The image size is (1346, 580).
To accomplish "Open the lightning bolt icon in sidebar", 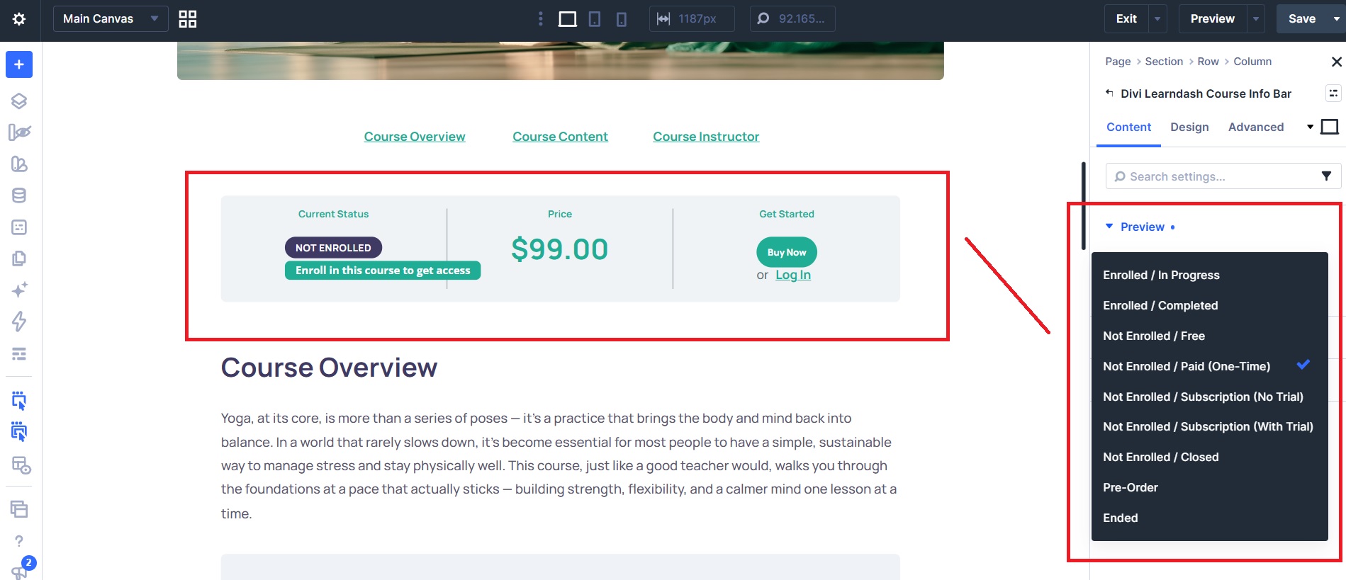I will (19, 322).
